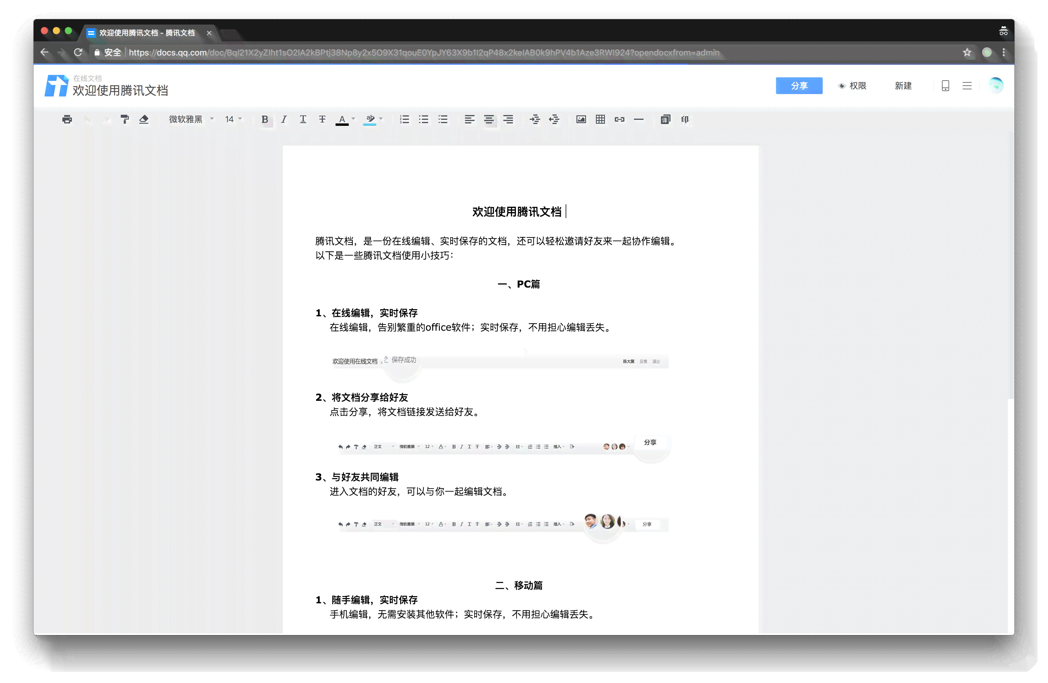1048x683 pixels.
Task: Toggle italic formatting
Action: [x=284, y=119]
